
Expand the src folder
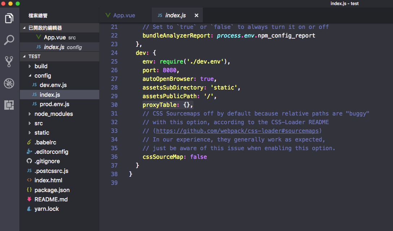coord(38,123)
